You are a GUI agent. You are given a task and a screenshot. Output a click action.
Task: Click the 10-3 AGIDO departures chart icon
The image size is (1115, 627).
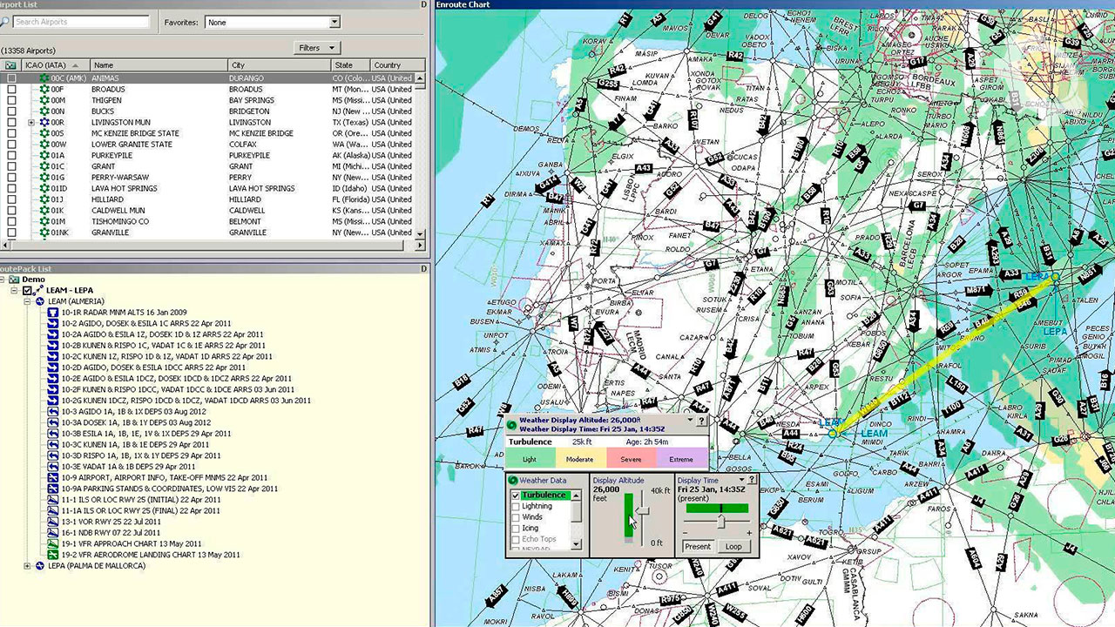(x=53, y=411)
